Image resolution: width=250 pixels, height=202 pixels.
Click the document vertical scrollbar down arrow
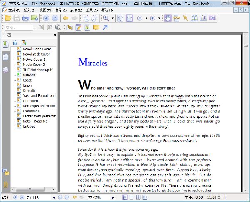[246, 190]
